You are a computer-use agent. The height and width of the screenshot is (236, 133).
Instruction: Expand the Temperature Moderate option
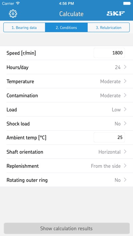click(66, 81)
